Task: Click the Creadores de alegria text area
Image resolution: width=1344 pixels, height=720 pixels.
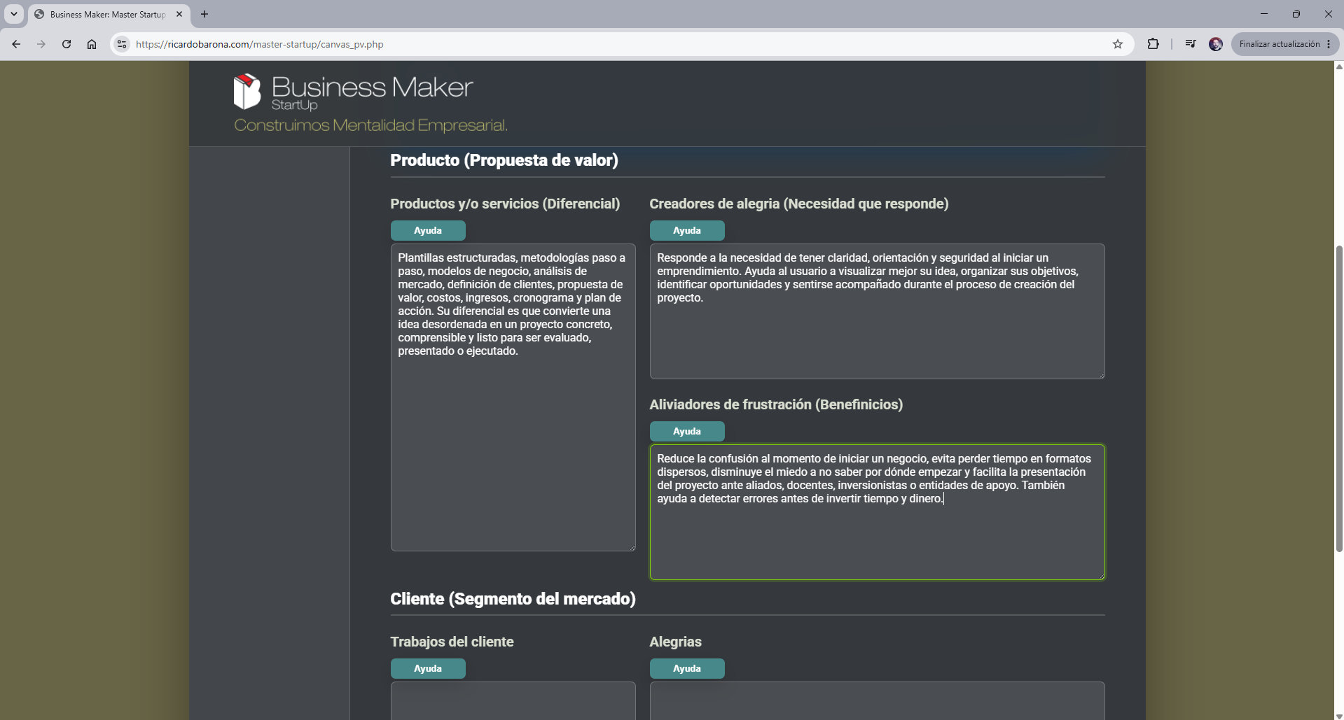Action: (x=878, y=311)
